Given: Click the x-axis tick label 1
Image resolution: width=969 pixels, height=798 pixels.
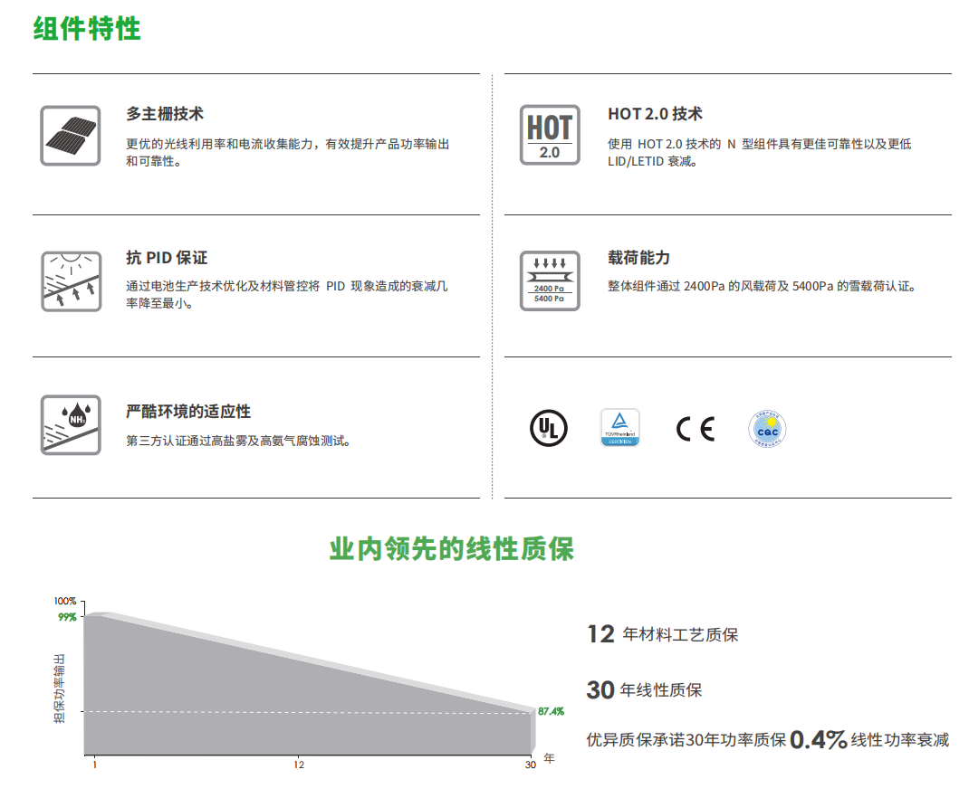Looking at the screenshot, I should point(94,765).
